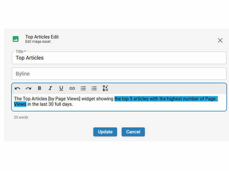The width and height of the screenshot is (229, 171).
Task: Focus the Title field containing Top Articles
Action: point(119,58)
